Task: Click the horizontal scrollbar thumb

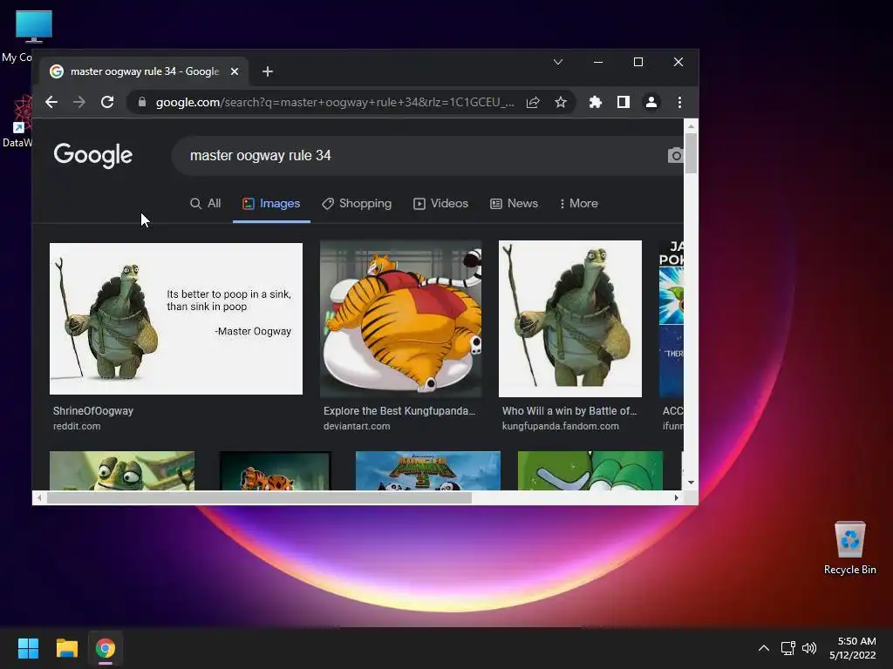Action: (259, 497)
